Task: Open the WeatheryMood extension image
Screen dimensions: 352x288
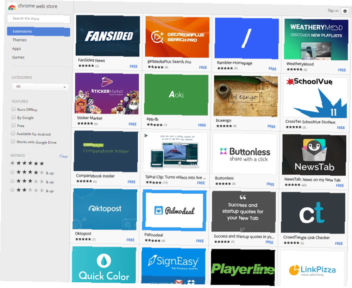Action: pyautogui.click(x=316, y=39)
